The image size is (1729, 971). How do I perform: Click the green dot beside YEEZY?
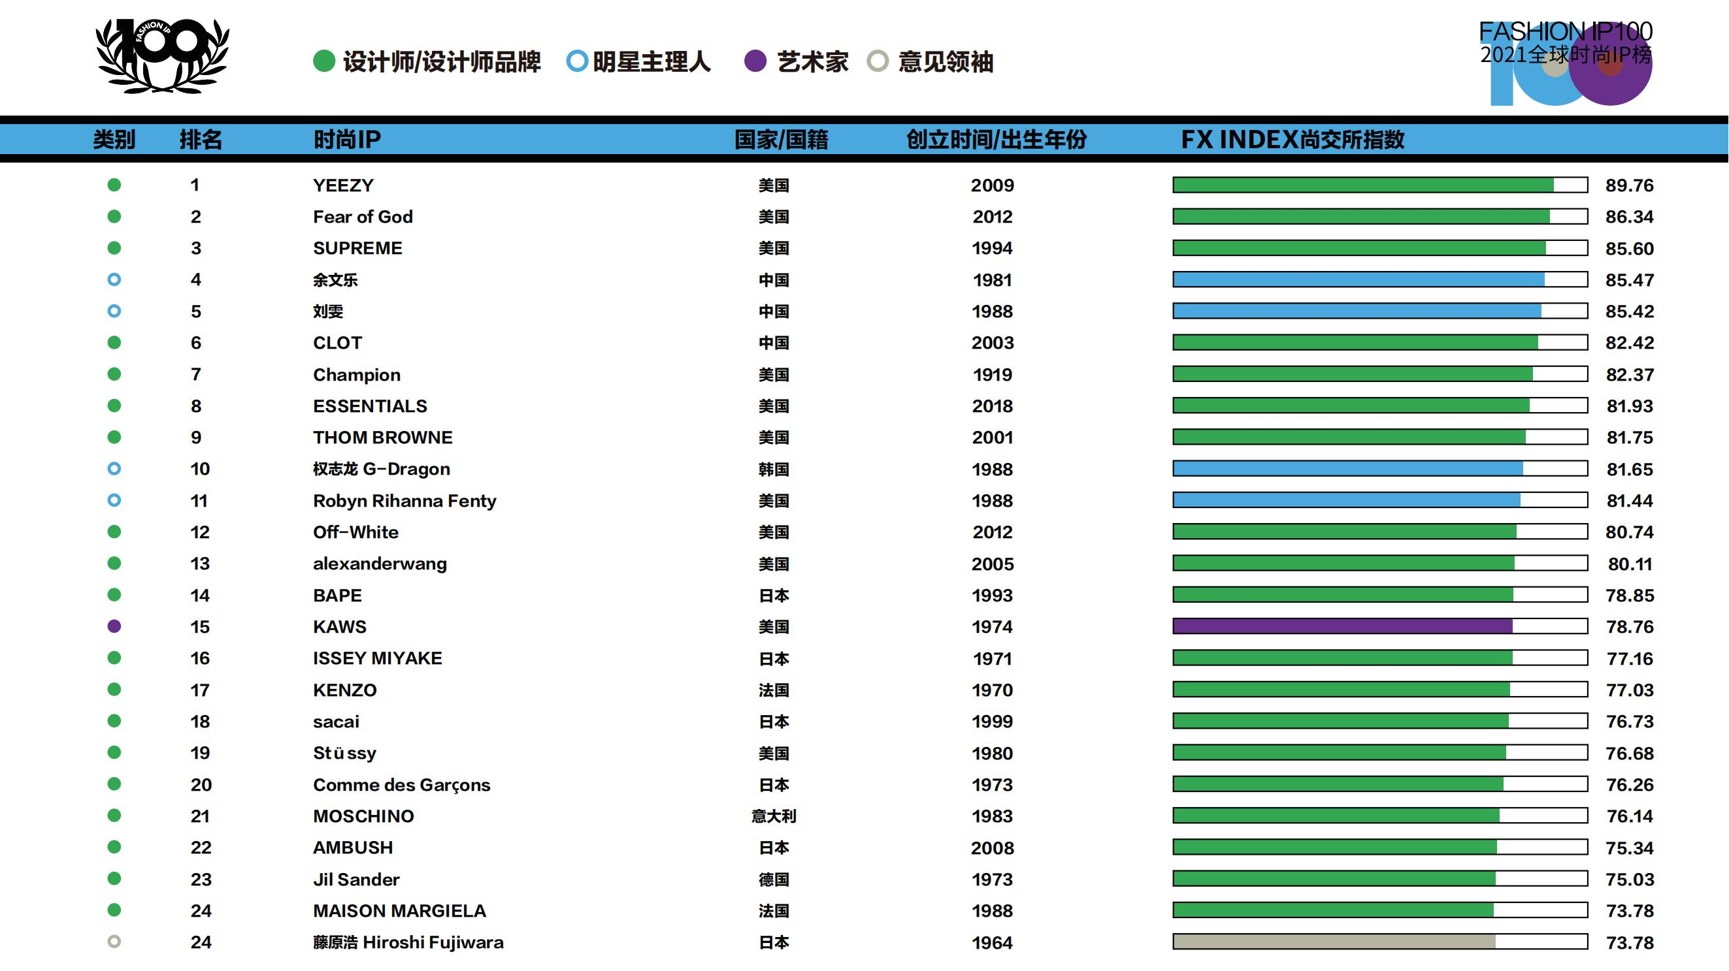point(114,185)
